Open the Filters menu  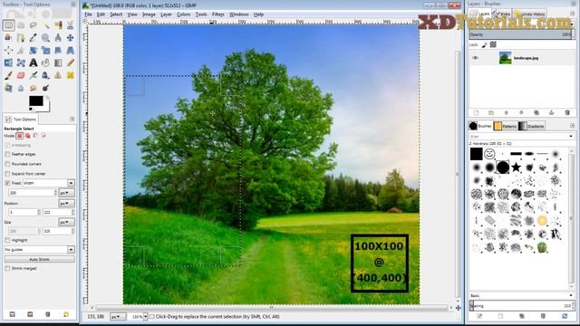pyautogui.click(x=217, y=14)
